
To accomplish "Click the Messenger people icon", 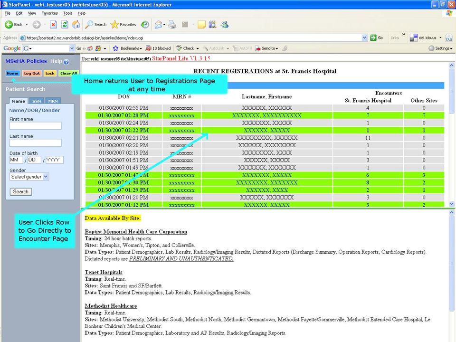I will coord(225,25).
